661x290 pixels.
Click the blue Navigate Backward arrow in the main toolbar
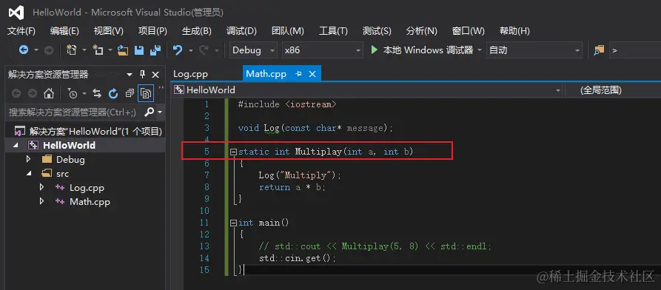[24, 50]
